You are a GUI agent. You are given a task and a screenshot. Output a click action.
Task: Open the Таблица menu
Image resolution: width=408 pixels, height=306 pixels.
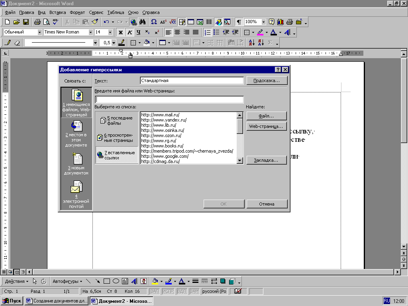point(116,12)
